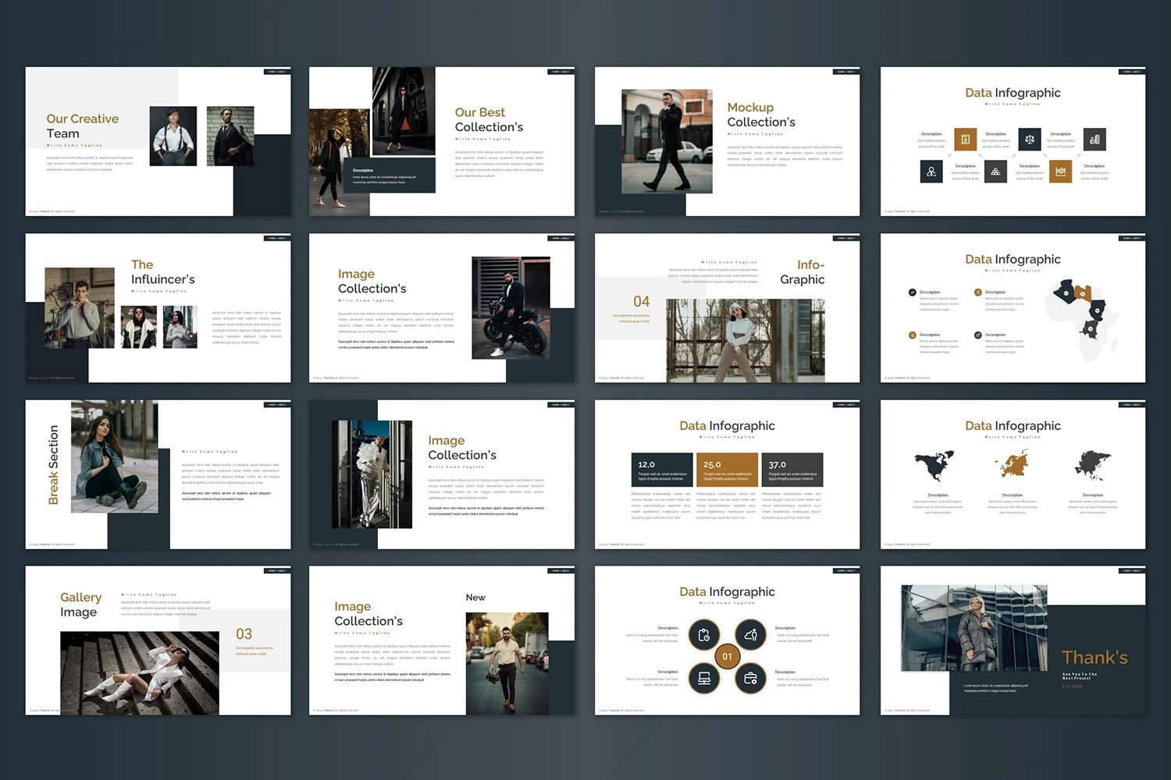1171x780 pixels.
Task: Select the gold pyramid stack icon
Action: point(995,172)
